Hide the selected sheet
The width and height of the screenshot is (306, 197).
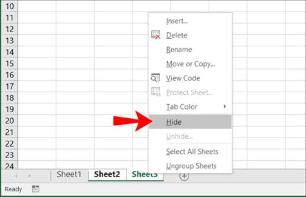click(174, 122)
